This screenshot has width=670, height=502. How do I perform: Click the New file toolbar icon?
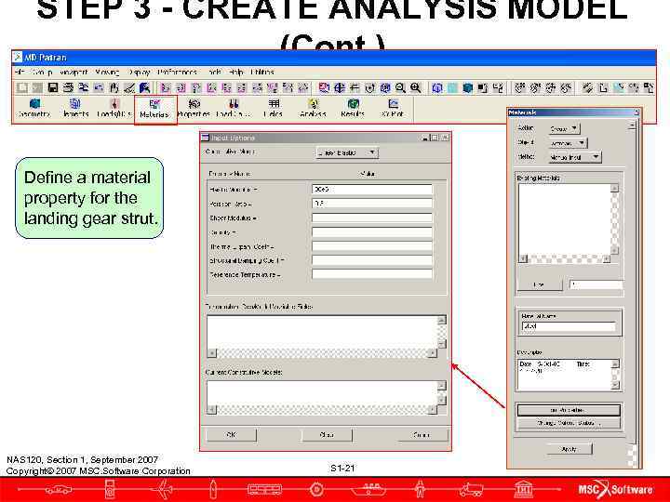(x=22, y=88)
